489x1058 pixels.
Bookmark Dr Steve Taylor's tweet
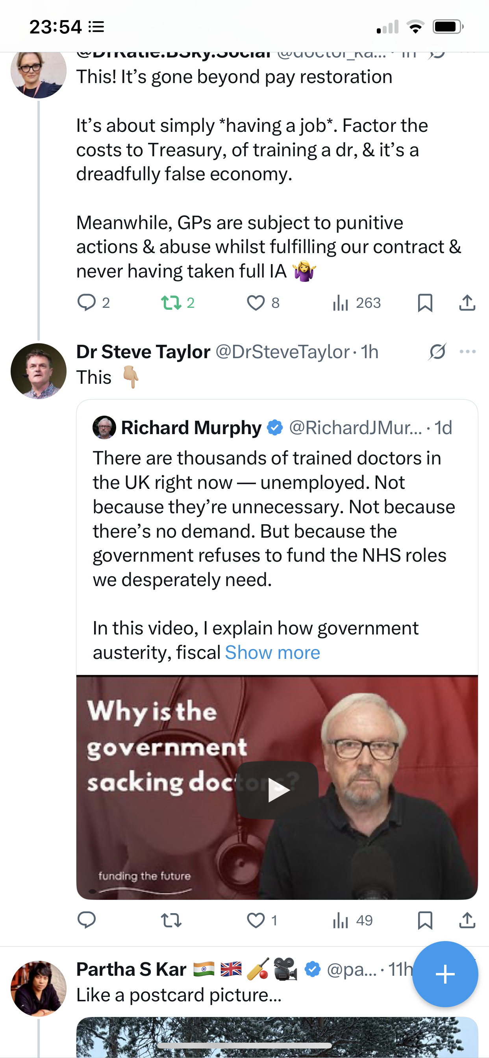[x=425, y=920]
